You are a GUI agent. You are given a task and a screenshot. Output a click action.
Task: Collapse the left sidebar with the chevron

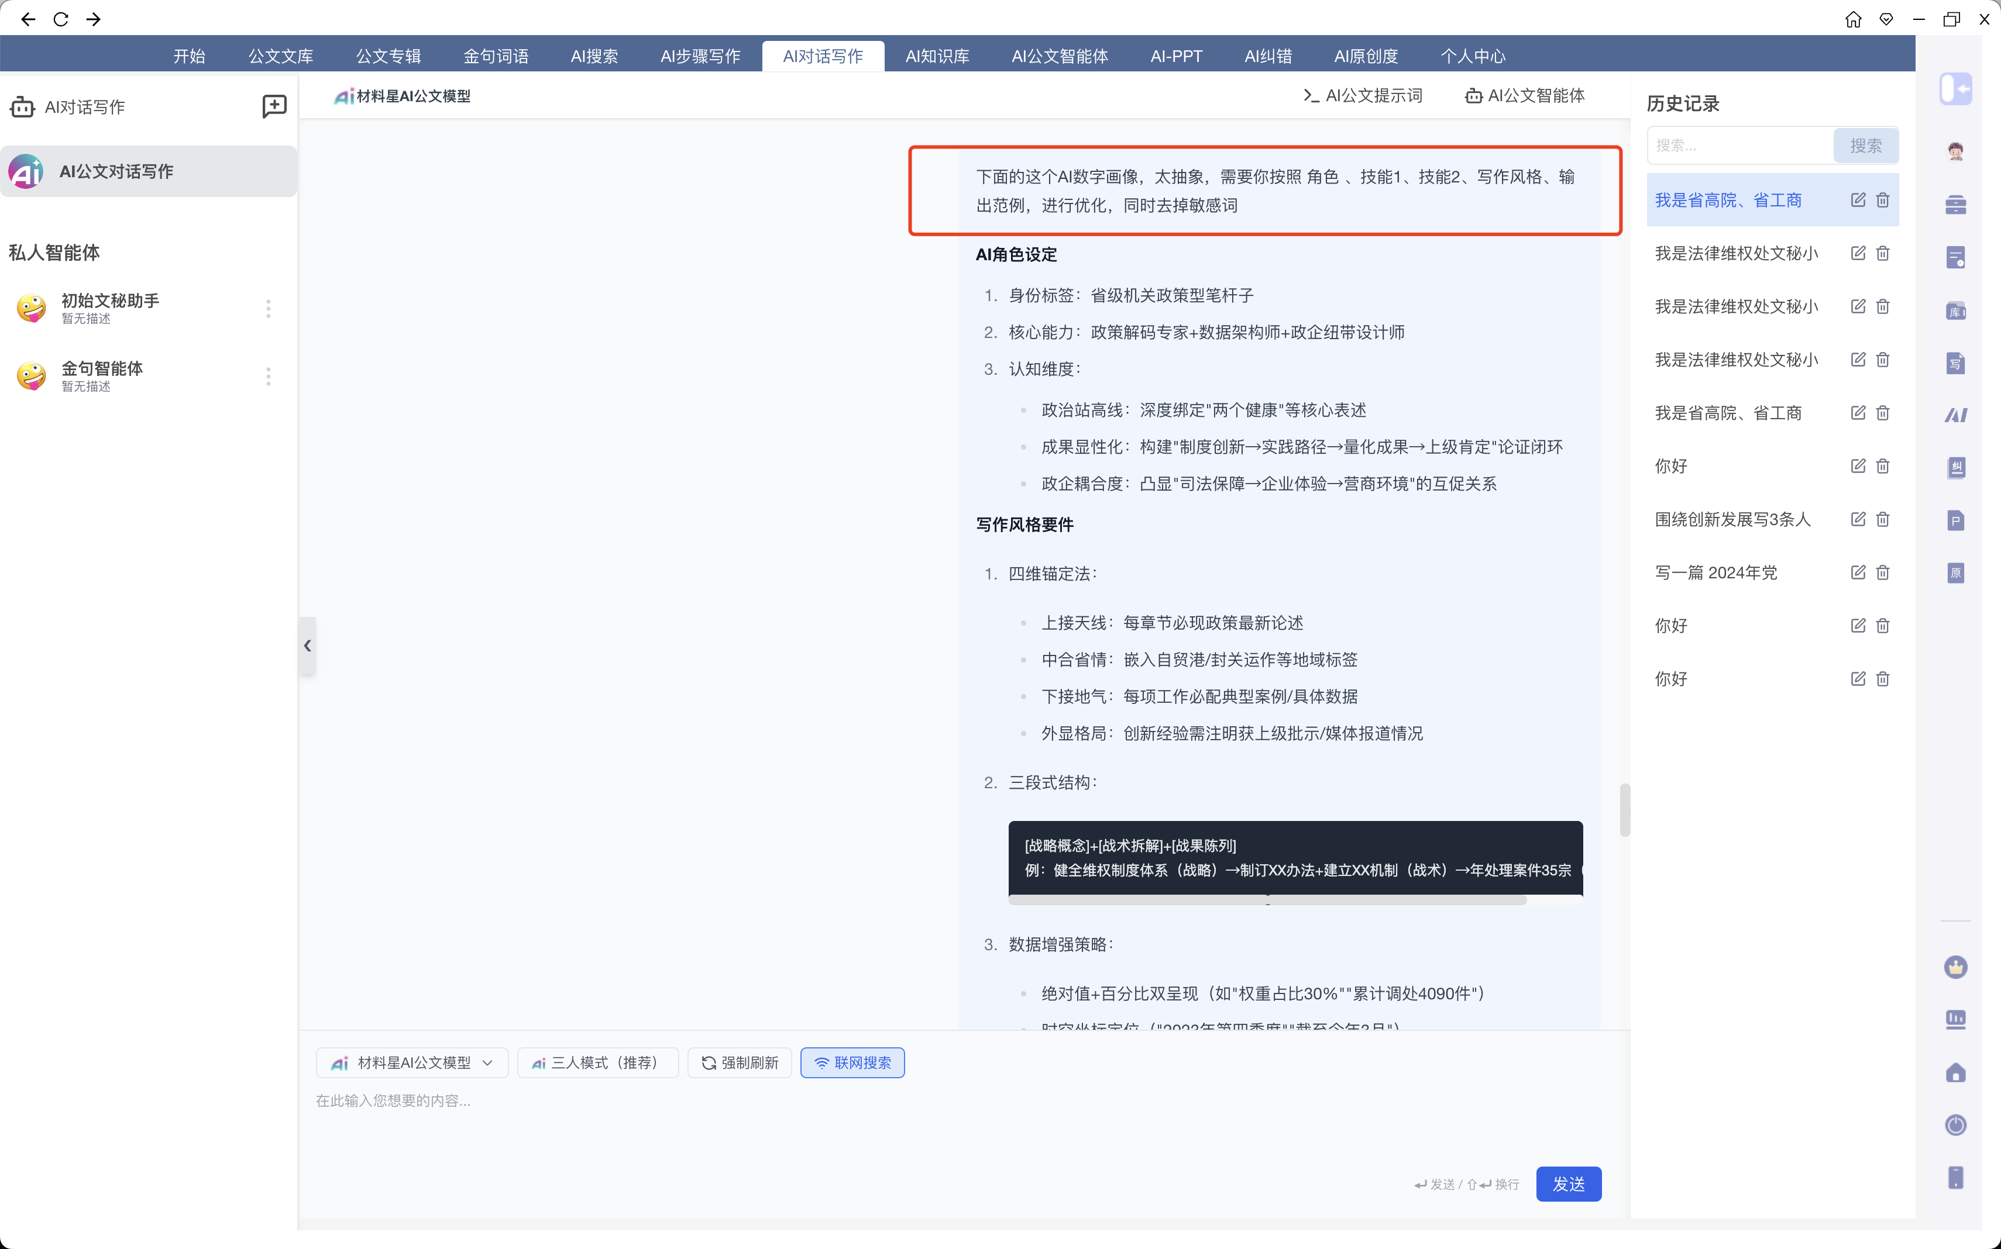click(308, 646)
